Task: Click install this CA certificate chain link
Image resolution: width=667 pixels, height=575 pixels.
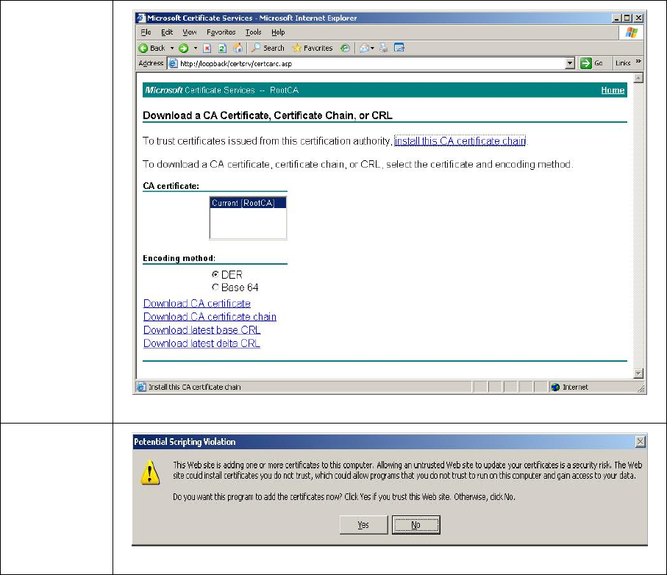Action: 460,140
